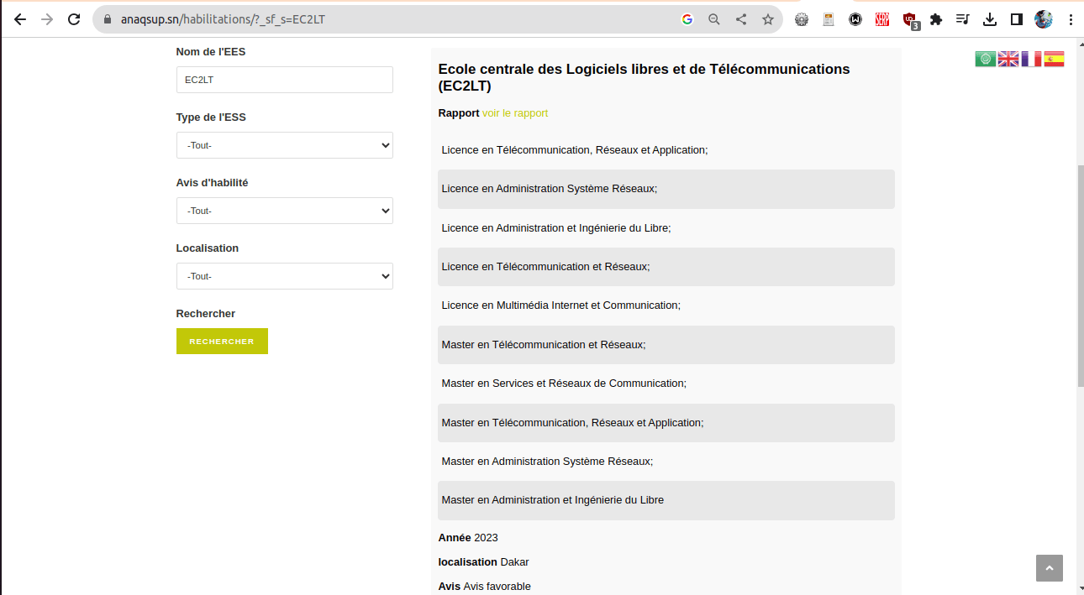Open the Google icon in address bar
The image size is (1084, 595).
[x=687, y=19]
